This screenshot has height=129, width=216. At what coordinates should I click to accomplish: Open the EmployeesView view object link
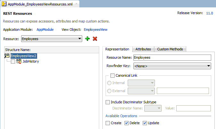[95, 30]
